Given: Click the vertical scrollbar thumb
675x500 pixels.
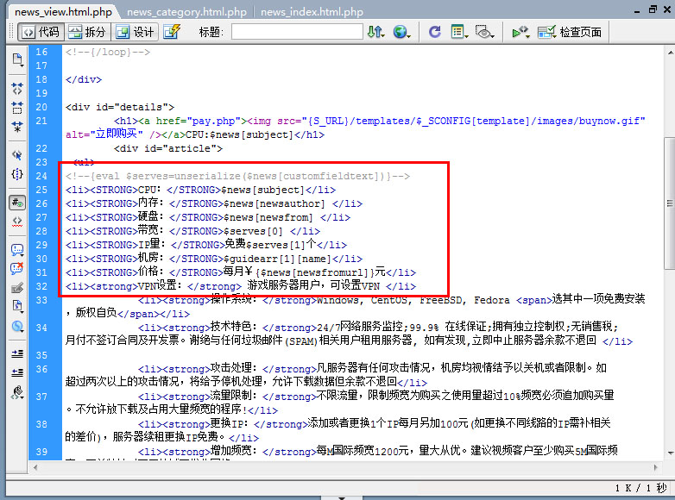Looking at the screenshot, I should point(670,203).
